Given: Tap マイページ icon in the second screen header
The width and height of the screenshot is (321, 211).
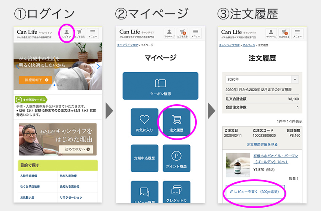Looking at the screenshot, I should (169, 33).
